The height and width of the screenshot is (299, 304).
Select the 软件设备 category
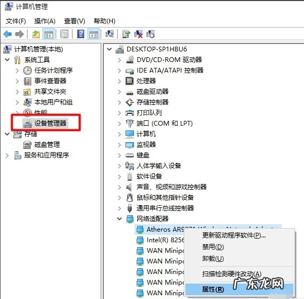[149, 177]
